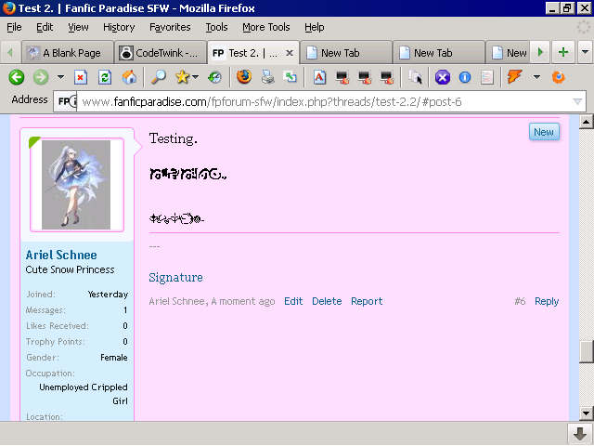Go to the home page icon
The width and height of the screenshot is (594, 446).
129,77
